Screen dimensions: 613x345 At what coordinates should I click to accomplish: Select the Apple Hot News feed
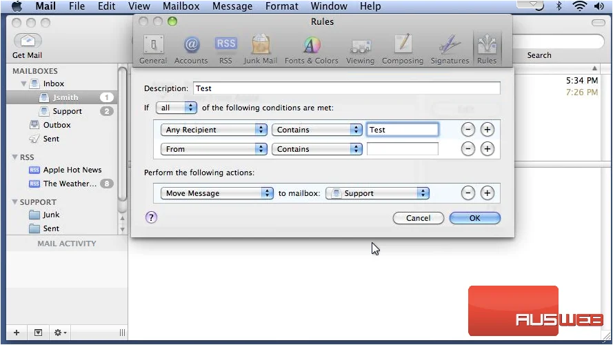(x=62, y=170)
